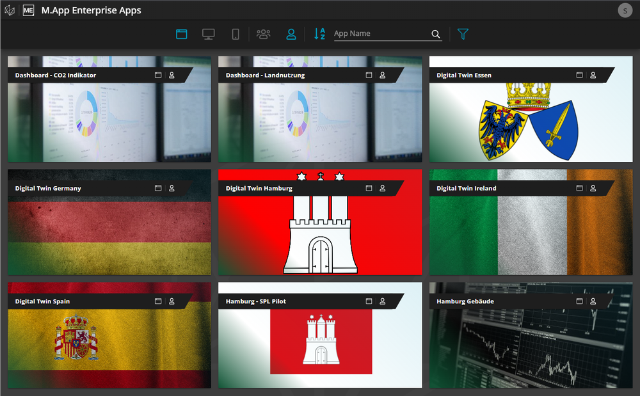The image size is (640, 396).
Task: Click browser icon on Digital Twin Spain
Action: pyautogui.click(x=158, y=301)
